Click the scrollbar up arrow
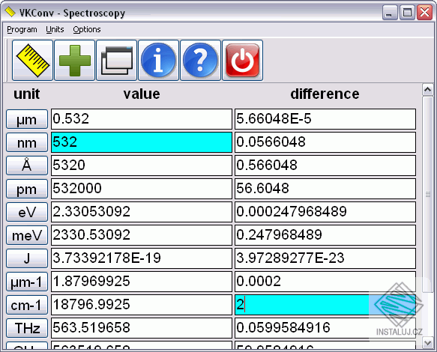437x352 pixels. click(x=427, y=90)
